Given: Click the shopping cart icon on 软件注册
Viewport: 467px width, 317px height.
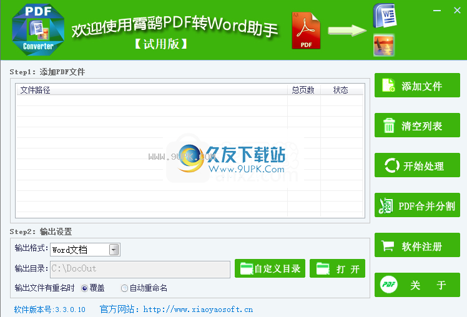Looking at the screenshot, I should coord(388,246).
